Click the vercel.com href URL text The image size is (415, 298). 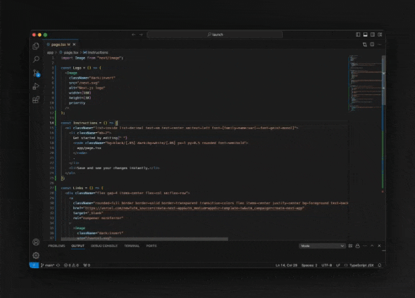click(194, 208)
